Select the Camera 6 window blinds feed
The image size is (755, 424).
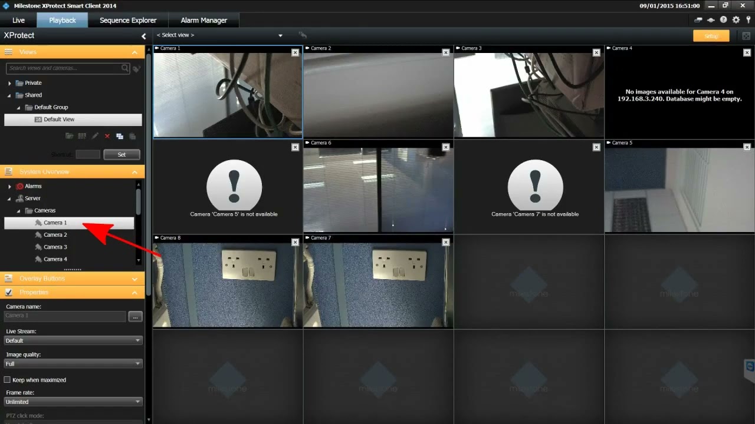click(378, 190)
